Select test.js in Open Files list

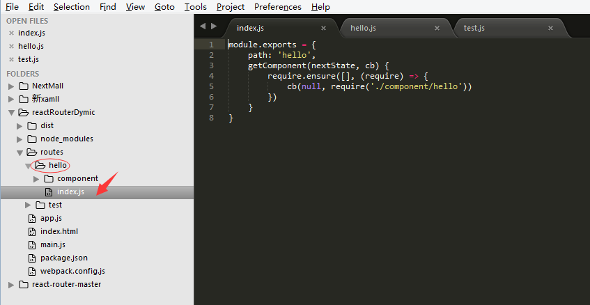(29, 59)
